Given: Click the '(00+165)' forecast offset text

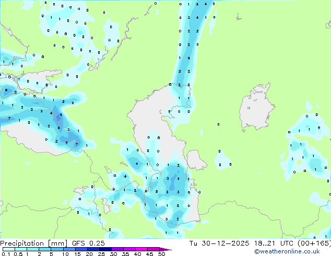Looking at the screenshot, I should (314, 243).
